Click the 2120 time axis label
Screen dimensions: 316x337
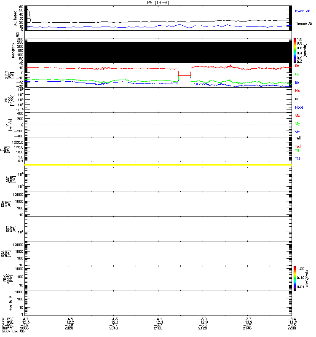coord(203,328)
